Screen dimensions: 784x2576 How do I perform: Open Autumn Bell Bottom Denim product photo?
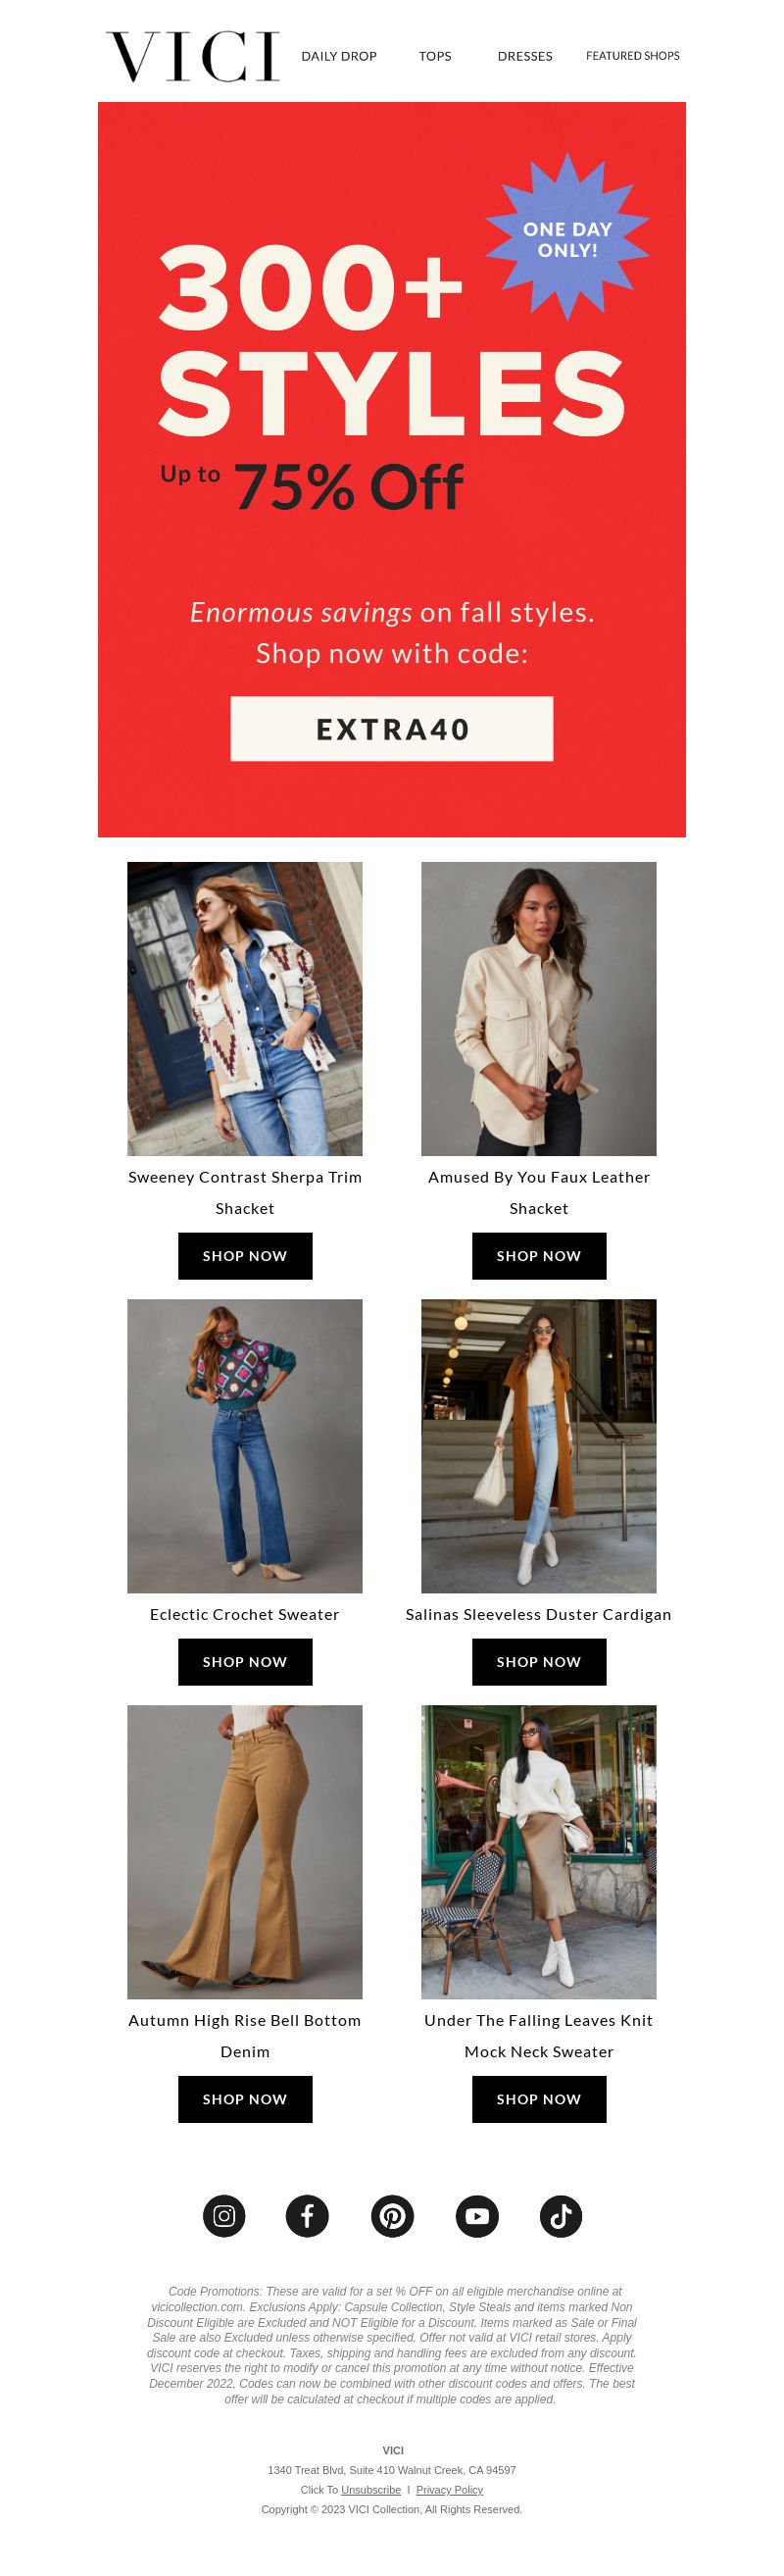point(245,1852)
